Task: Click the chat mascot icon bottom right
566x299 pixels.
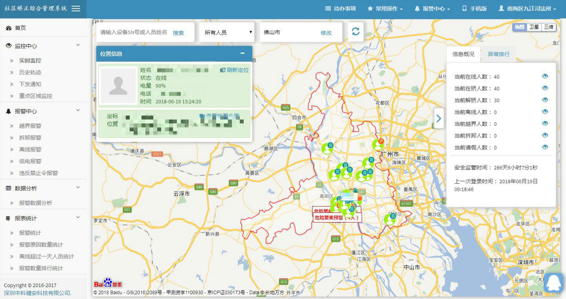Action: [x=553, y=282]
